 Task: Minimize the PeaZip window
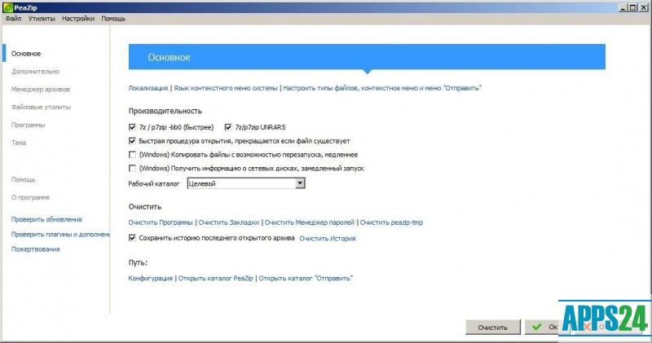tap(623, 7)
